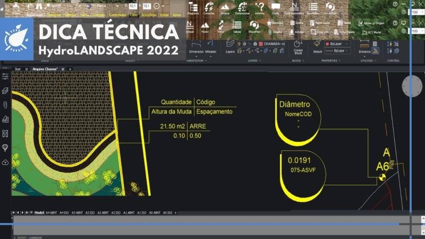Click the red CHAMADA layer color swatch
Screen dimensions: 425x239
point(261,44)
